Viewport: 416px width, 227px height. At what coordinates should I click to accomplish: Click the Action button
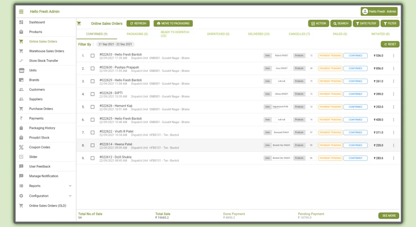[319, 24]
